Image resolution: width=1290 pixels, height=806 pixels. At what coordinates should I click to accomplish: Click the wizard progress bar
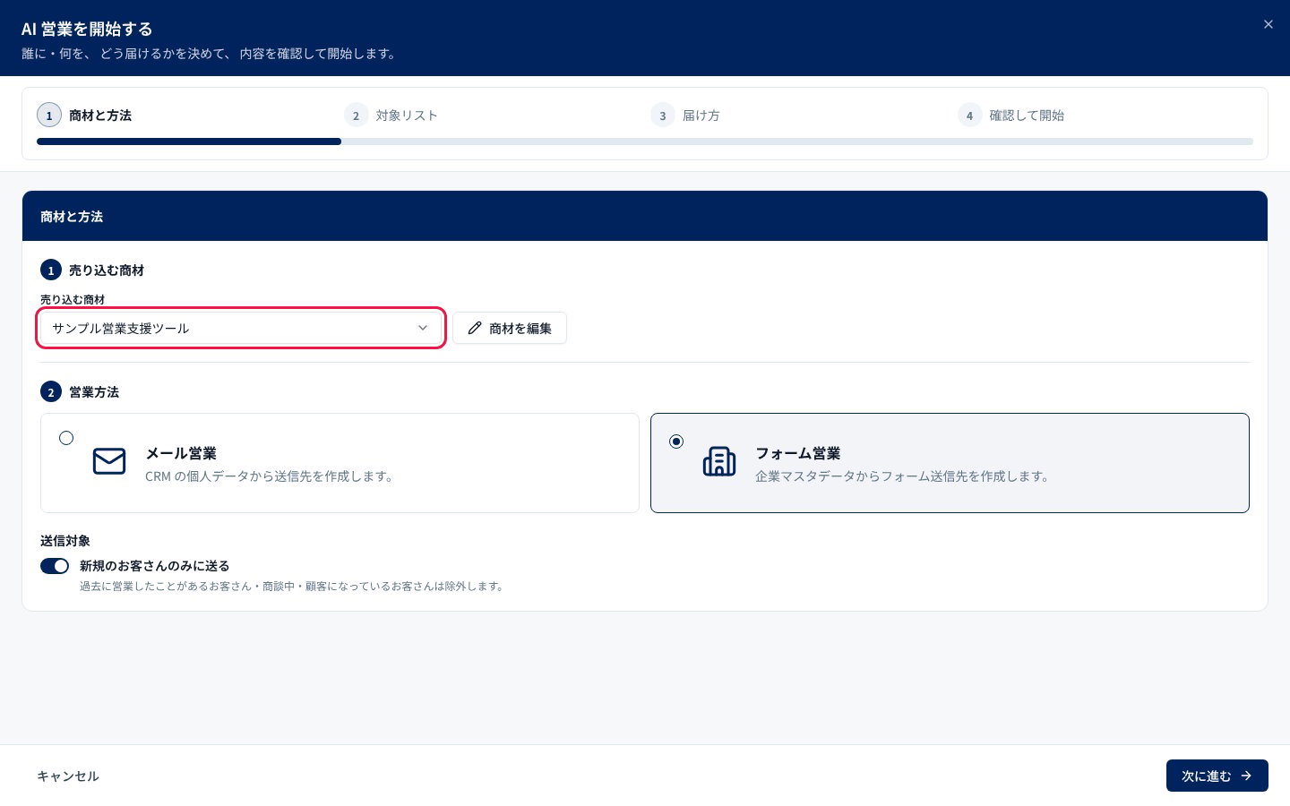(645, 141)
